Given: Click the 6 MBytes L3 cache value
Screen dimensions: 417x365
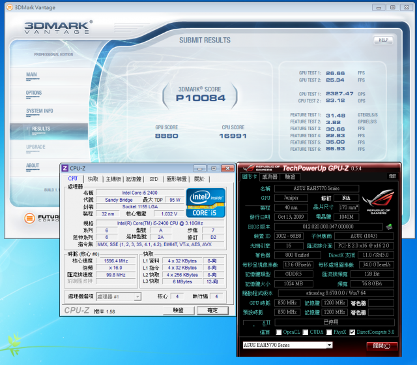Looking at the screenshot, I should 182,281.
